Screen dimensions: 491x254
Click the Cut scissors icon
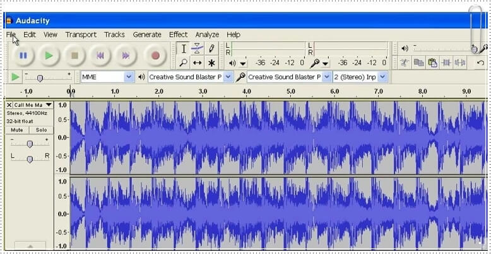click(x=405, y=63)
